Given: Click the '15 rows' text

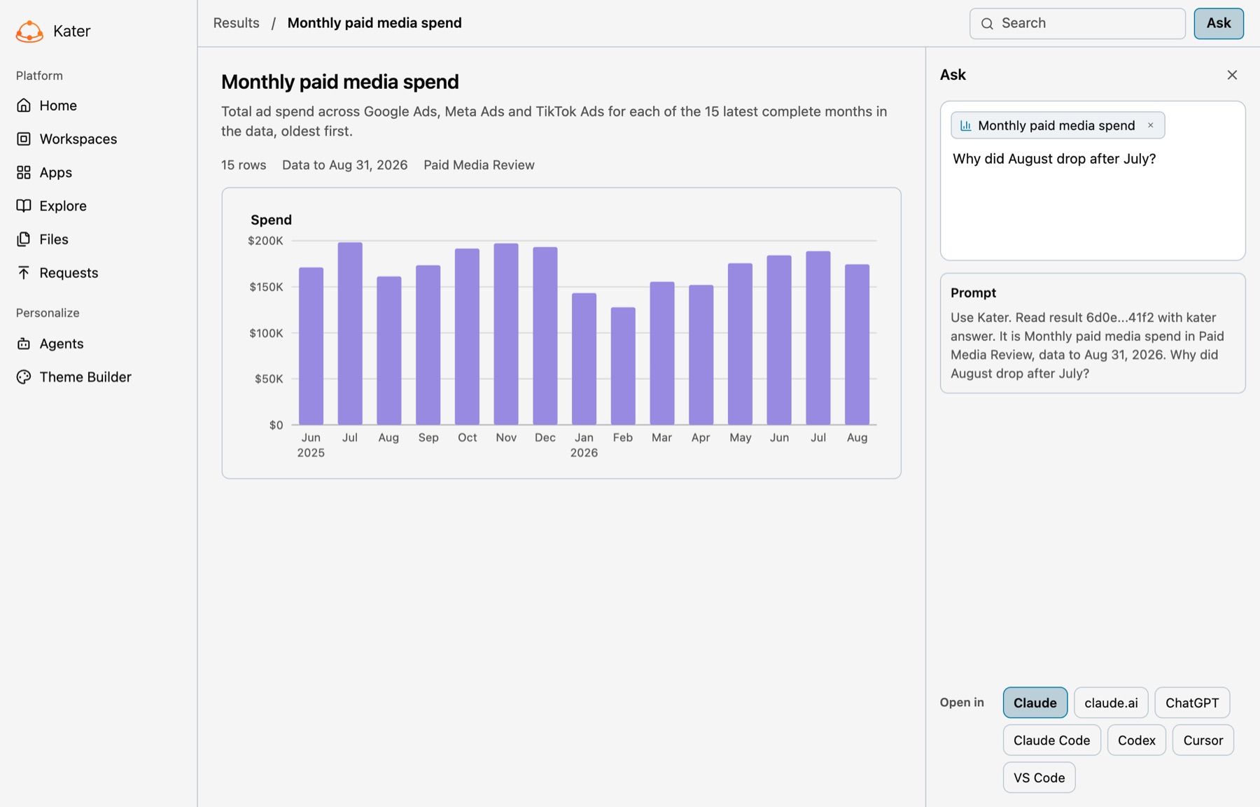Looking at the screenshot, I should [x=244, y=165].
